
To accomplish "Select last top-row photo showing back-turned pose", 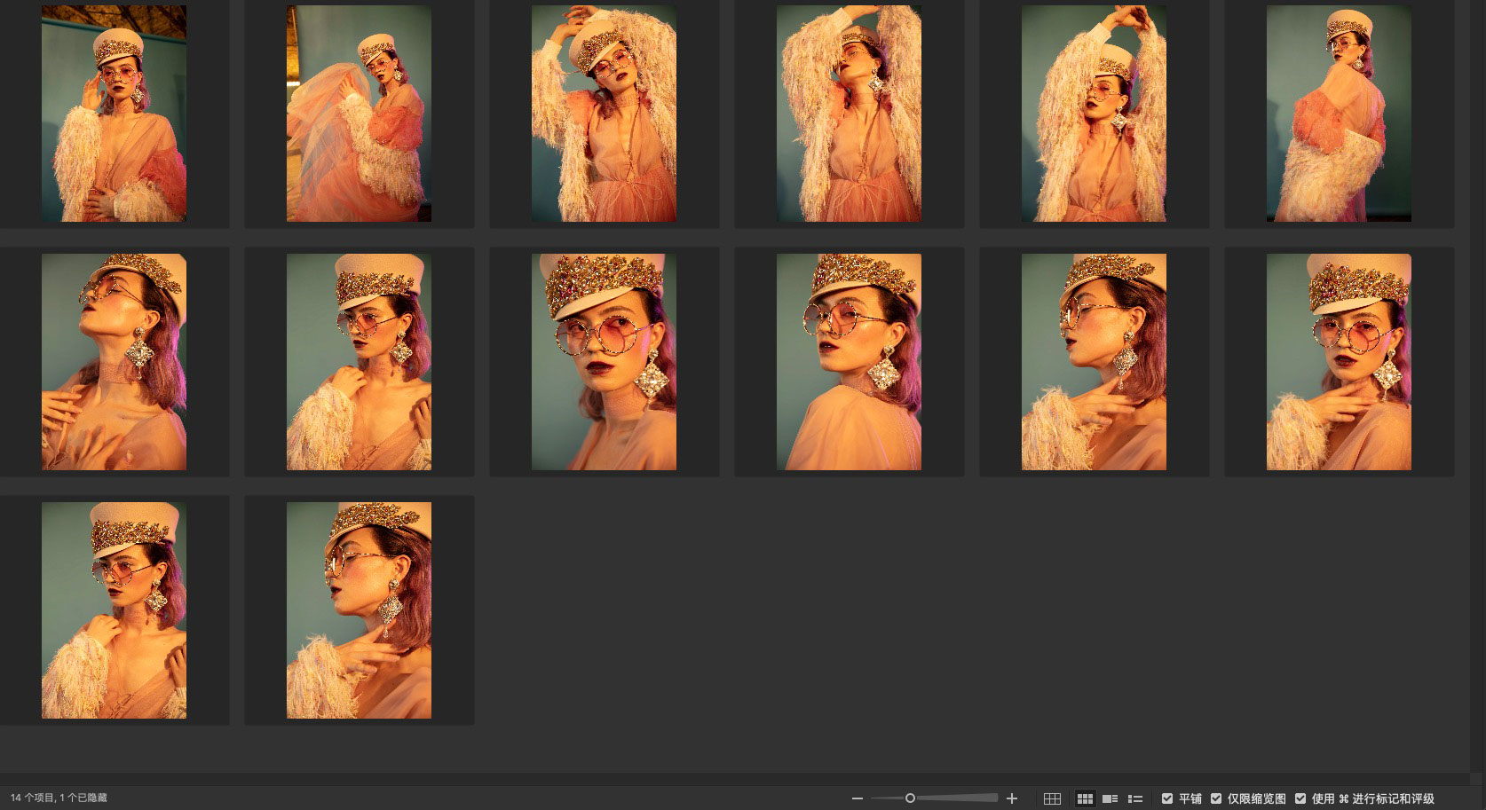I will (1339, 114).
